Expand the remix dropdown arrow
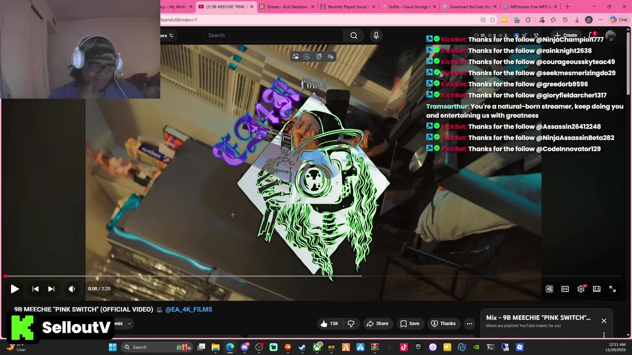The height and width of the screenshot is (355, 632). point(129,324)
